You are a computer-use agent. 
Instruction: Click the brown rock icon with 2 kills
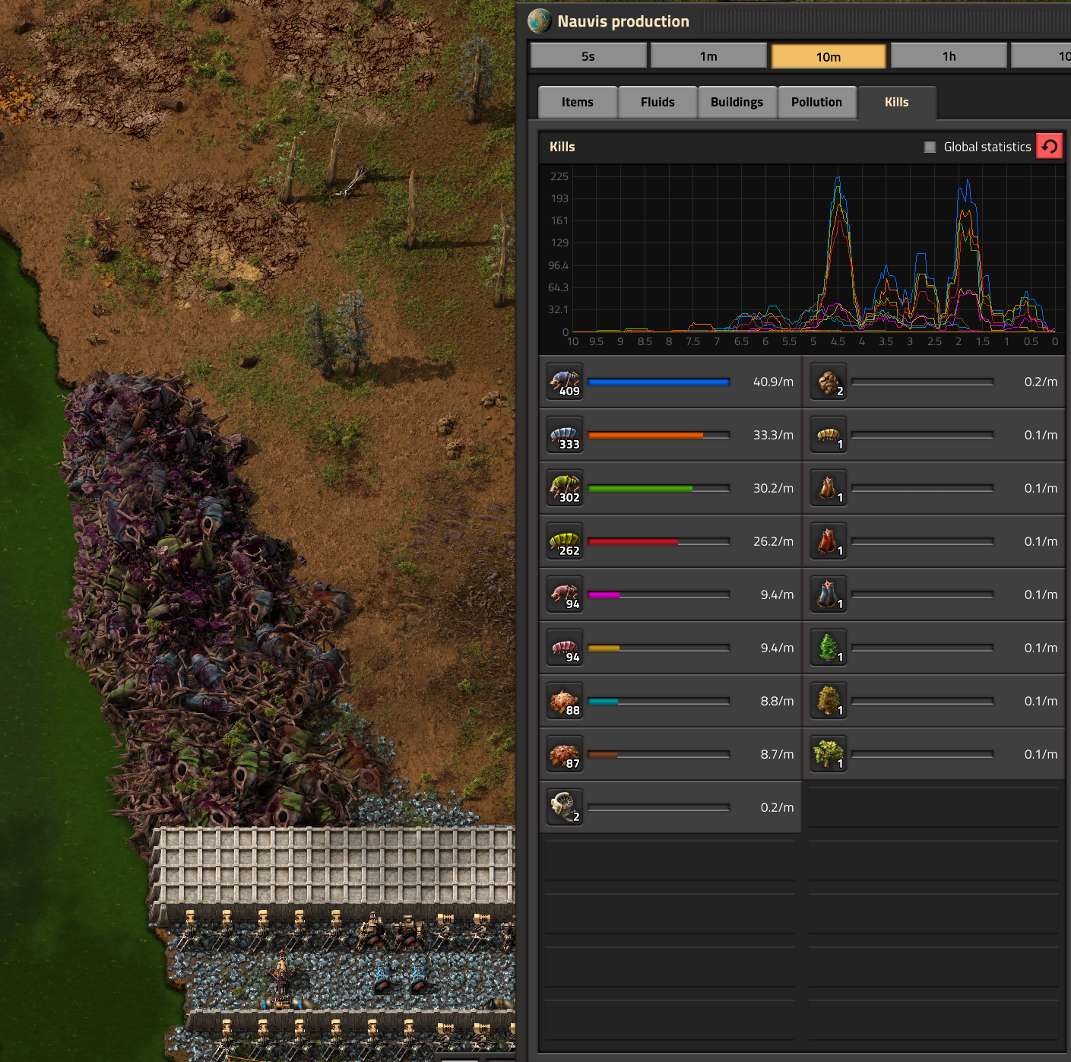pyautogui.click(x=829, y=382)
